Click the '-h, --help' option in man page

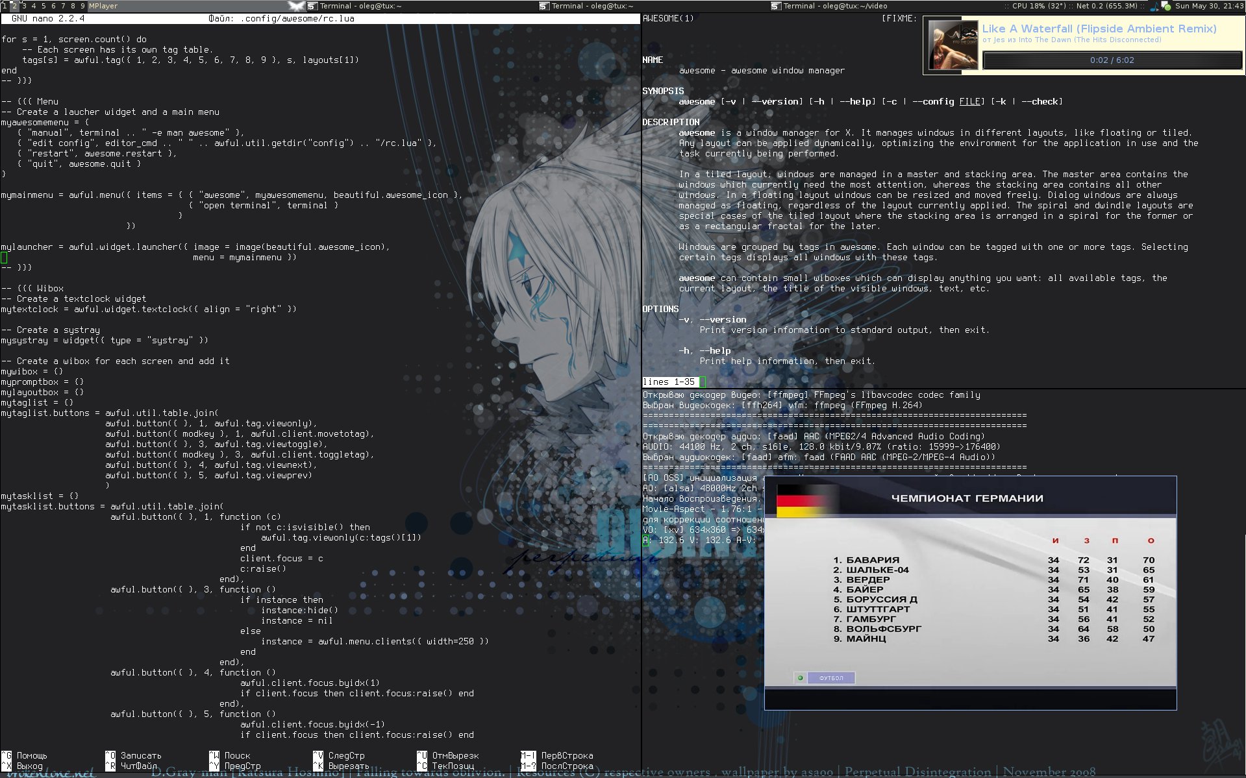click(x=704, y=350)
